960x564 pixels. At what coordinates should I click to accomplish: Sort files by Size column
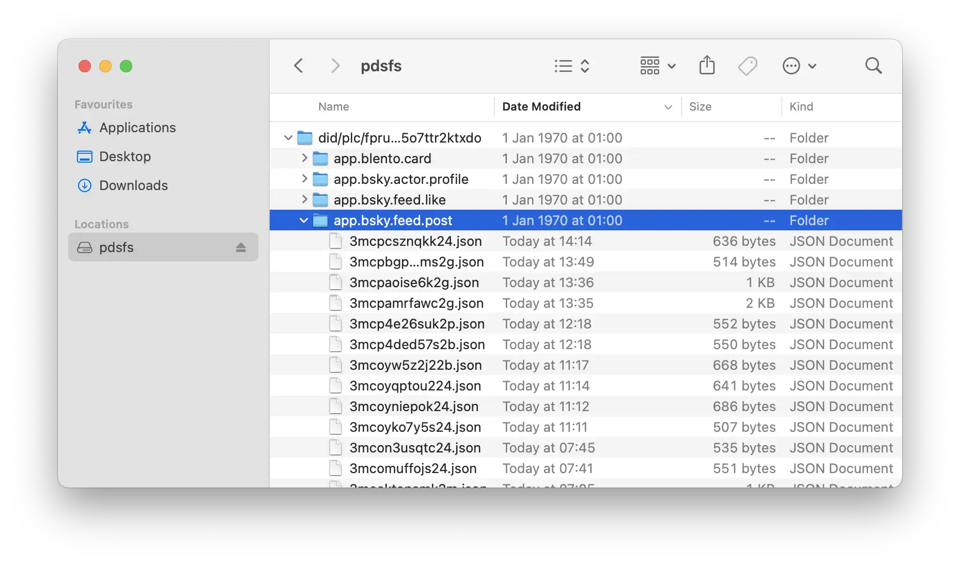700,107
